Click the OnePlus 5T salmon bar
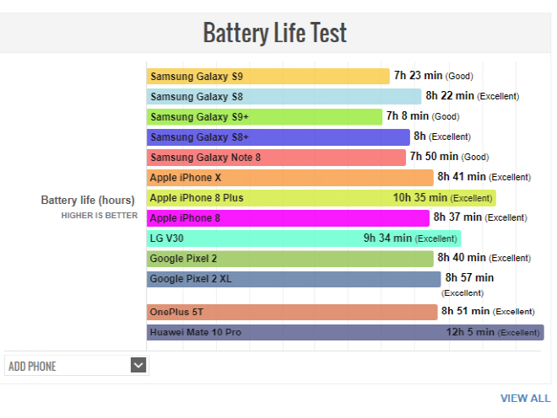Screen dimensions: 557x418 292,312
